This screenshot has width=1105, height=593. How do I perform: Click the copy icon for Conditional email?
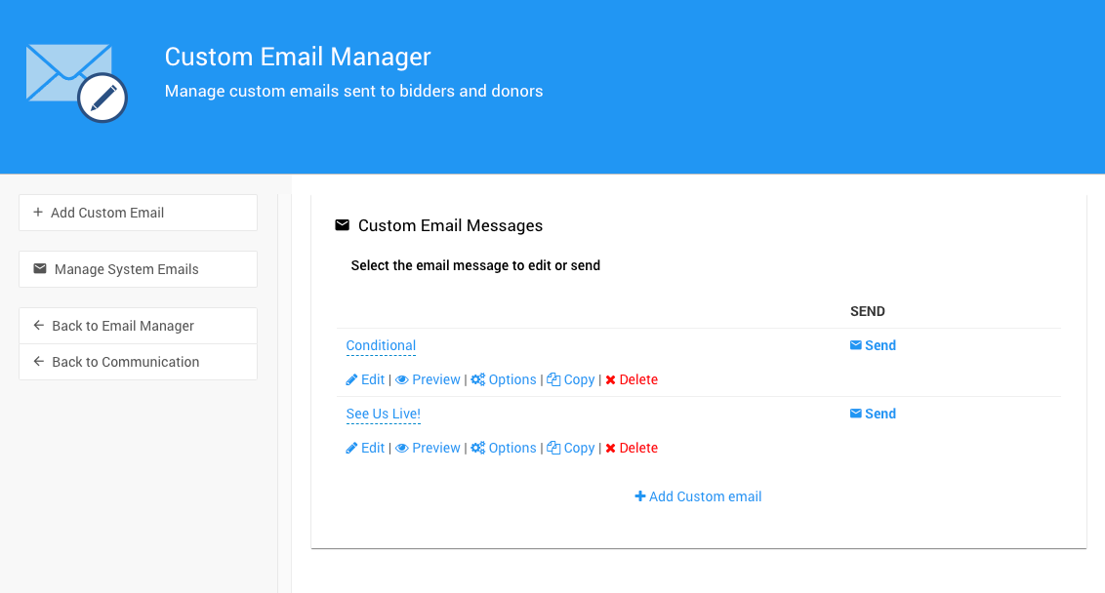[x=553, y=379]
